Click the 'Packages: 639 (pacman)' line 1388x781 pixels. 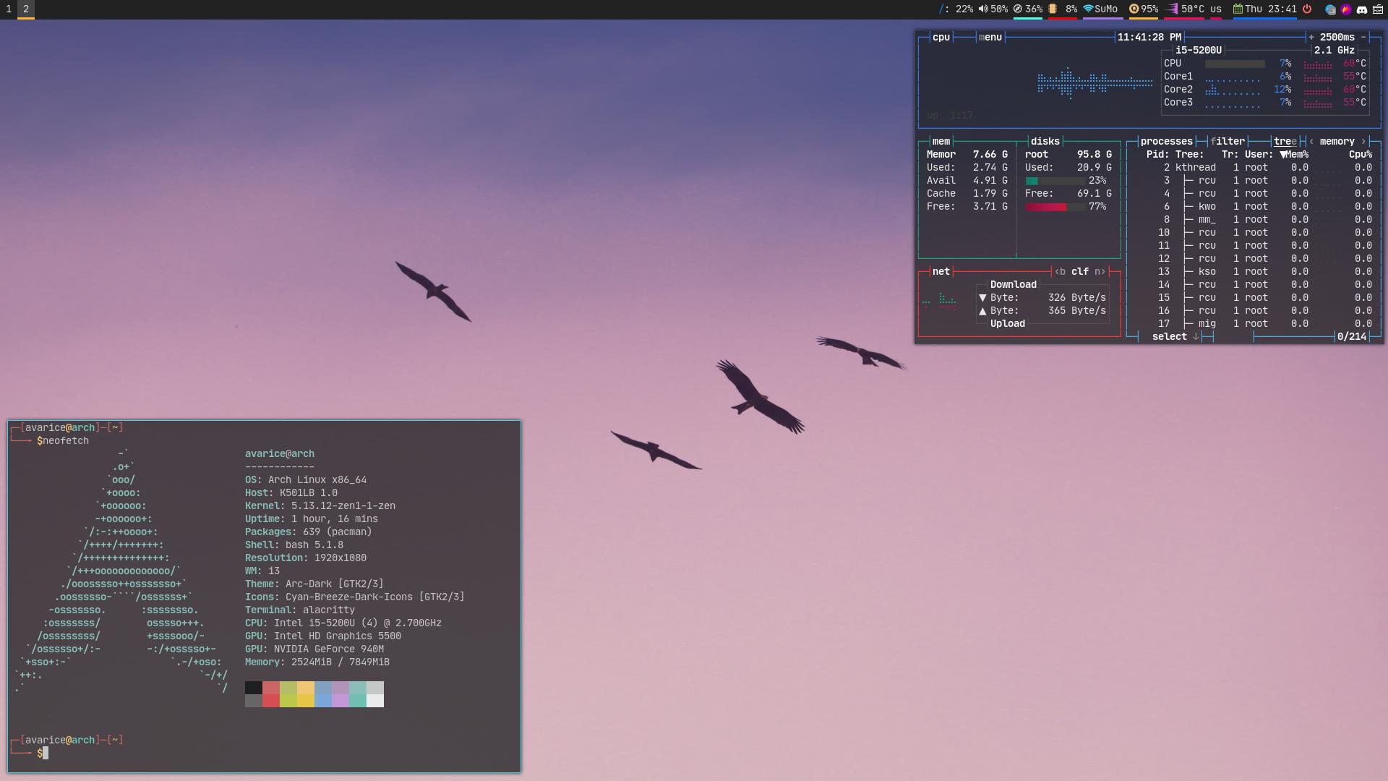(309, 532)
